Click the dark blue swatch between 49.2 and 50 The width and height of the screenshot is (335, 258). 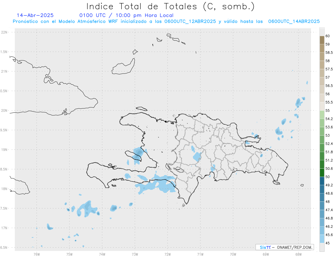point(322,181)
